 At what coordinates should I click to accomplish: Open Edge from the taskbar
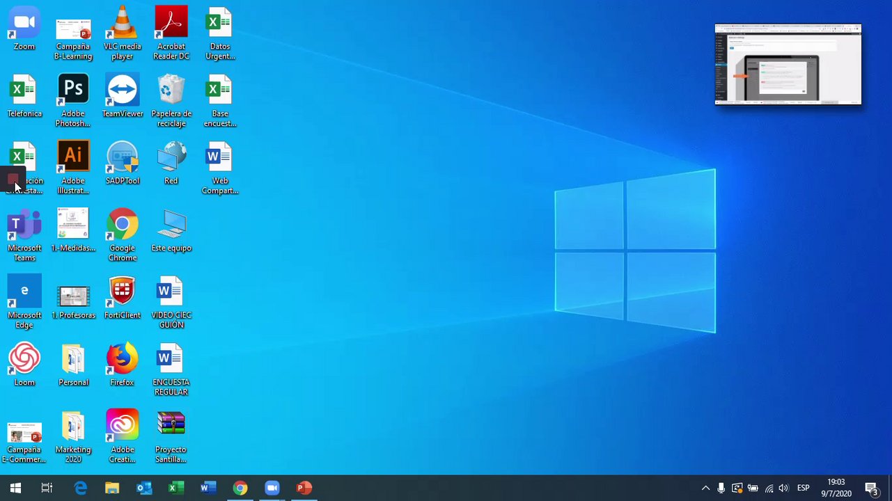pyautogui.click(x=81, y=488)
